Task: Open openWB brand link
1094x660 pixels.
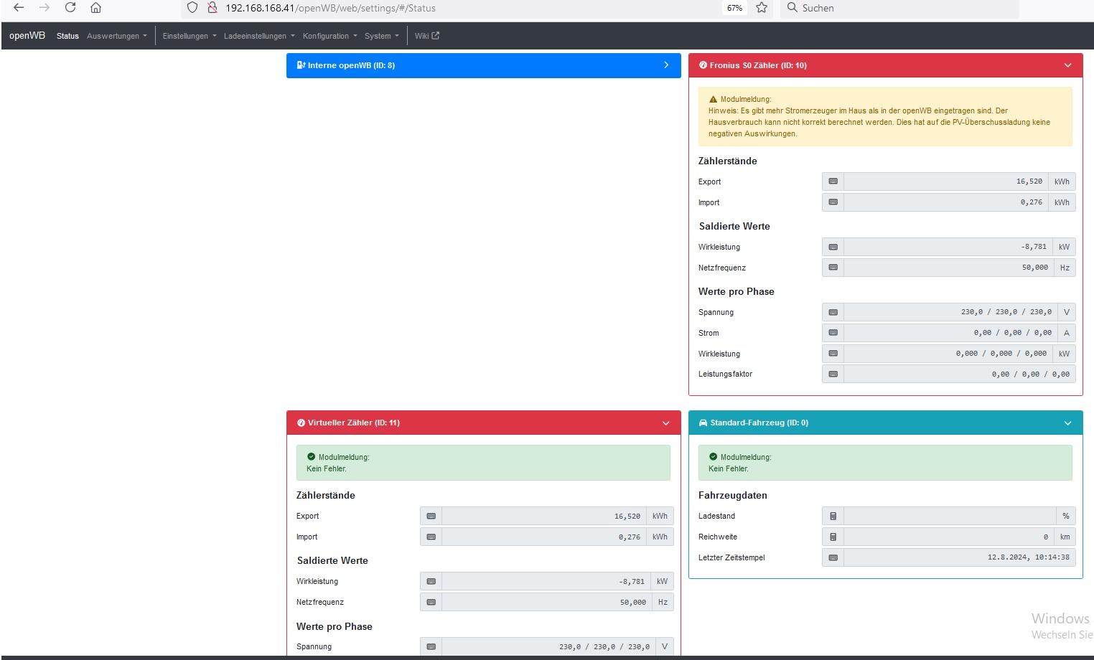Action: pyautogui.click(x=27, y=36)
